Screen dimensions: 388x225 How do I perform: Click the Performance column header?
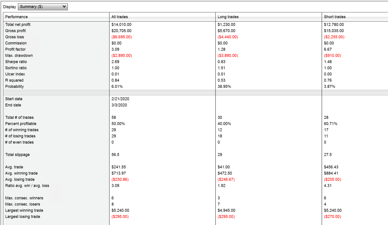pyautogui.click(x=16, y=17)
